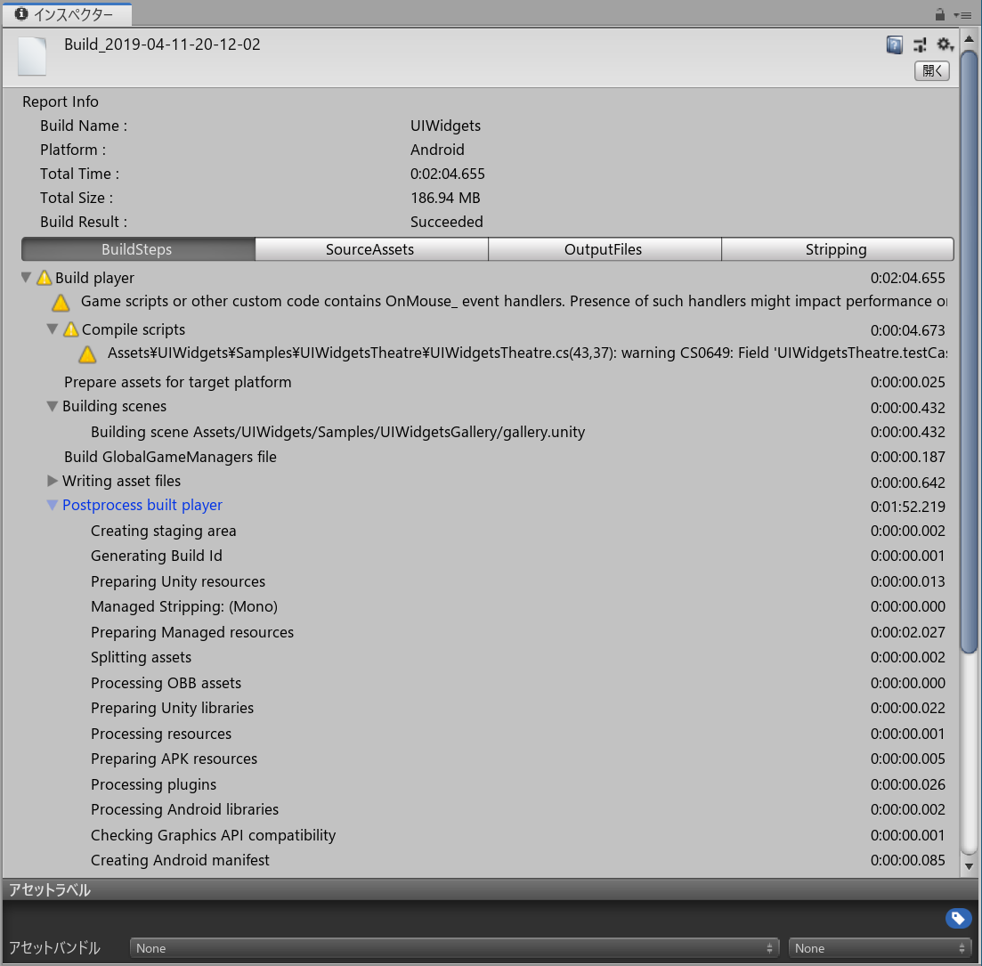The image size is (982, 966).
Task: Collapse the Building scenes section
Action: click(x=52, y=406)
